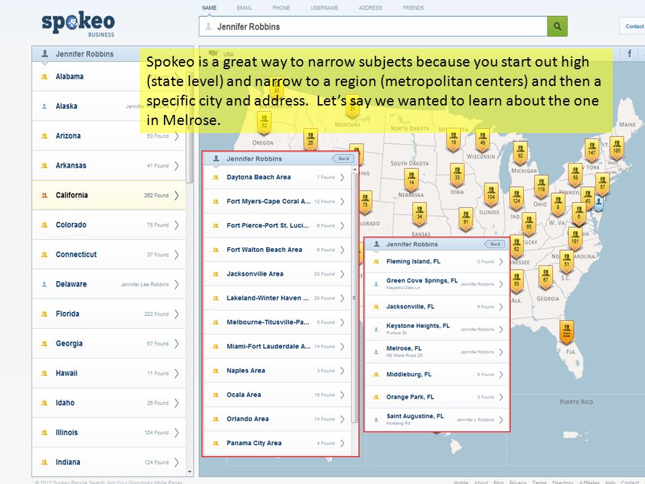Click the map marker labeled 51 on South Carolina
This screenshot has height=484, width=645.
coord(567,261)
